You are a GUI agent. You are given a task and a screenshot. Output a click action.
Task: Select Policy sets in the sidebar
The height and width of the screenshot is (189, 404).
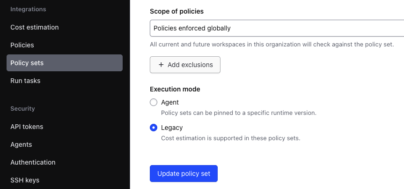(27, 63)
